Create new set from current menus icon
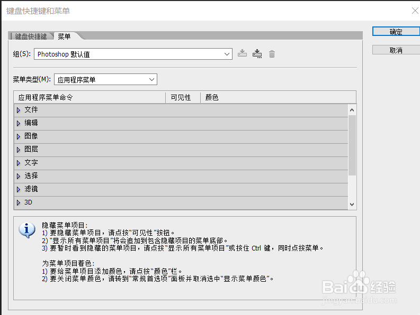Screen dimensions: 420x315 [257, 54]
